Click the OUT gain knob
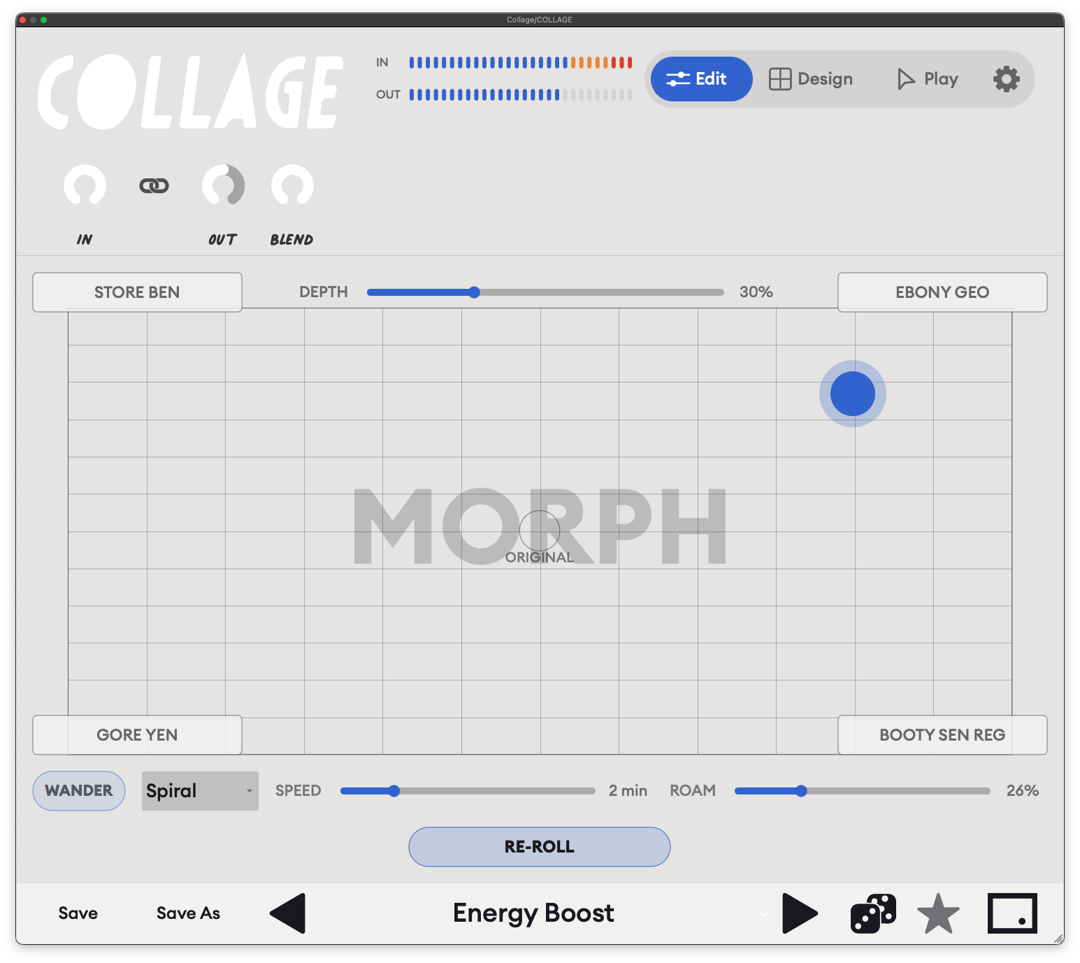The height and width of the screenshot is (963, 1080). [x=223, y=185]
